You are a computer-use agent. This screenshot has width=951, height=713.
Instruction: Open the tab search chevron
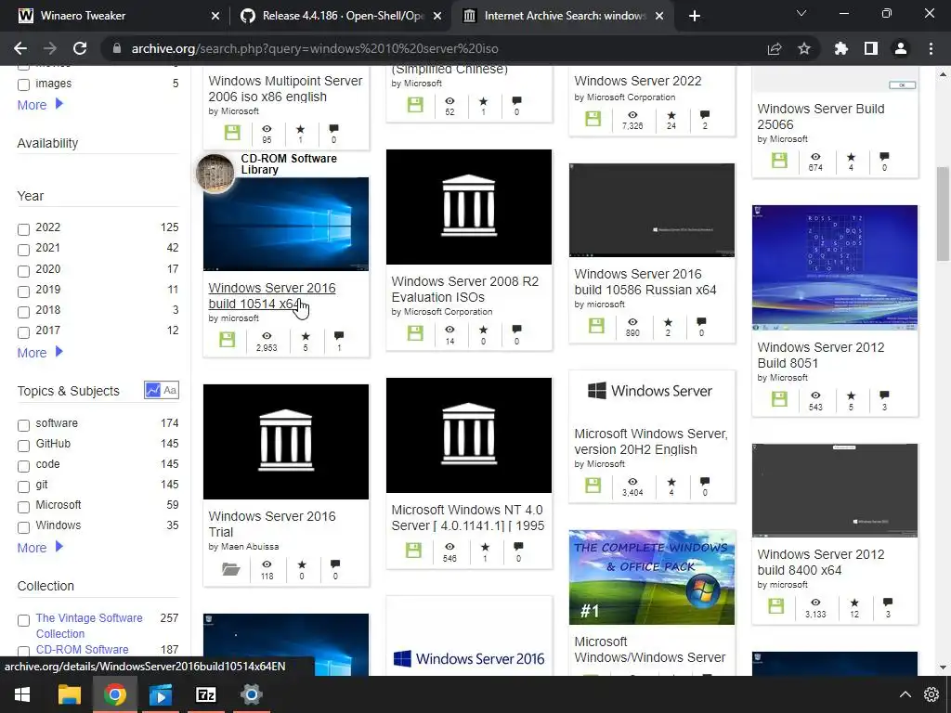click(x=801, y=13)
